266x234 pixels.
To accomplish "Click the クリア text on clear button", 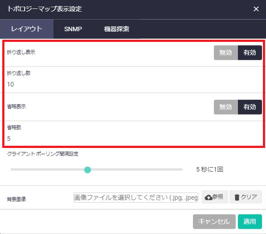I will pyautogui.click(x=249, y=197).
